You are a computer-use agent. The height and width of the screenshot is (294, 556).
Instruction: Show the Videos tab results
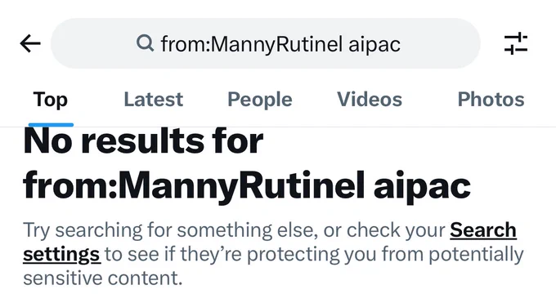point(370,100)
